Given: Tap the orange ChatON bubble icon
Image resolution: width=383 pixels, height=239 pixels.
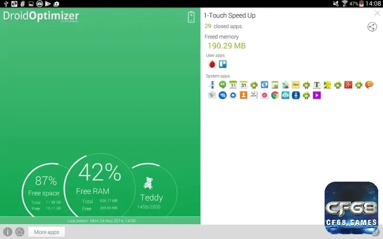Looking at the screenshot, I should pos(369,85).
